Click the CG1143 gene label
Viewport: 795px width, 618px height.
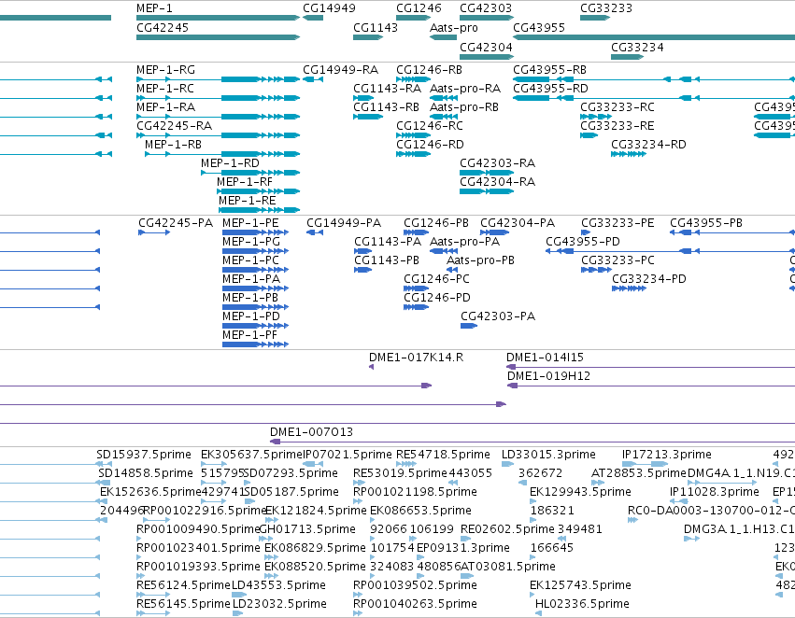(376, 27)
